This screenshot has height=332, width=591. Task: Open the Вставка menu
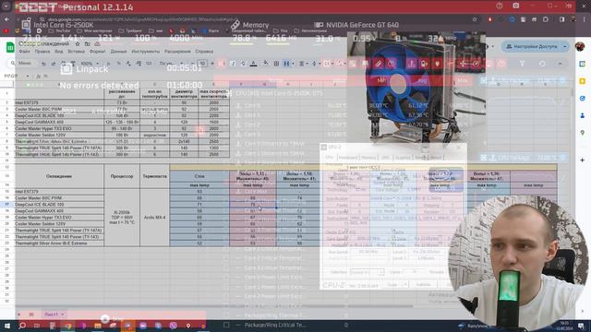pyautogui.click(x=76, y=52)
